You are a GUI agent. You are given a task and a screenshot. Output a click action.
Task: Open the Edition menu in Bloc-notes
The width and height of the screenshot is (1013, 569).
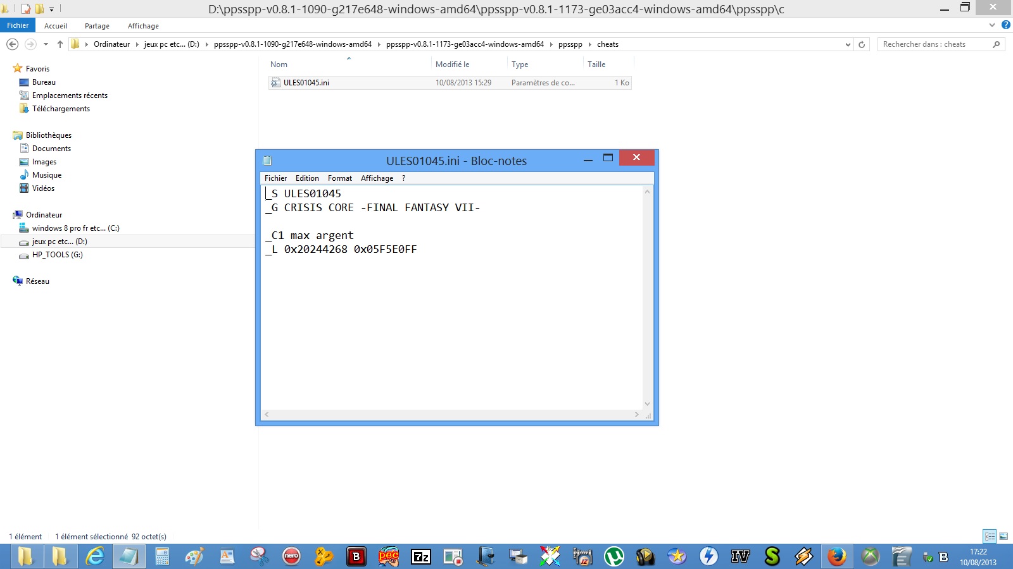tap(307, 178)
